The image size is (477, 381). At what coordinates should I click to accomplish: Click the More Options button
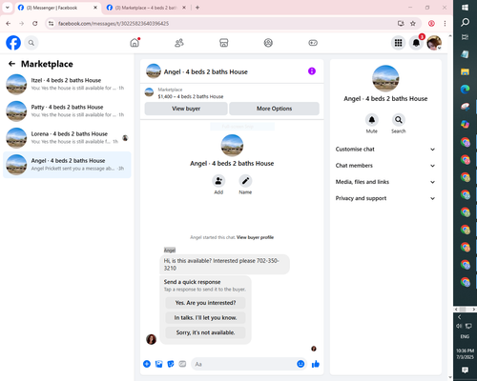point(274,109)
